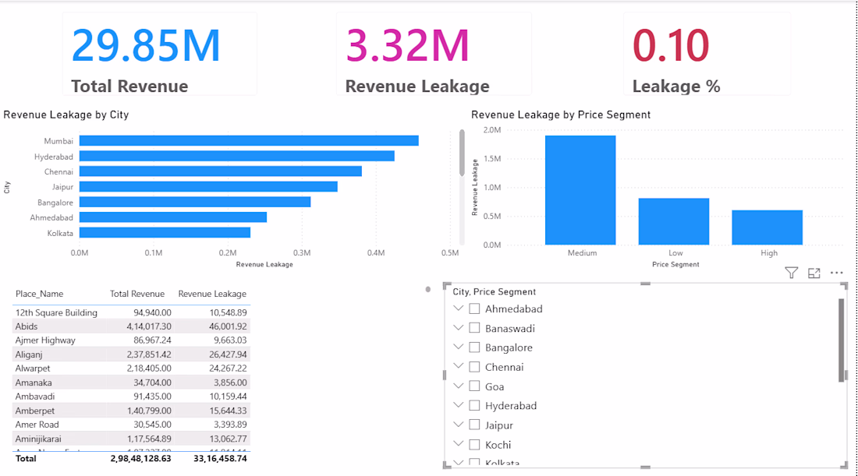Expand the Chennai chevron
The height and width of the screenshot is (476, 858).
[459, 366]
